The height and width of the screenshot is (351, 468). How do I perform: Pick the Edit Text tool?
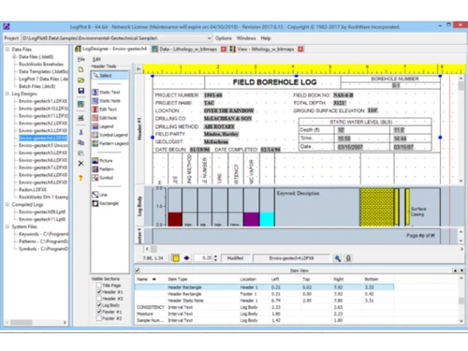(x=105, y=110)
